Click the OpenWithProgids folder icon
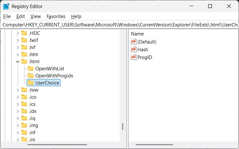This screenshot has width=239, height=149. pyautogui.click(x=31, y=75)
